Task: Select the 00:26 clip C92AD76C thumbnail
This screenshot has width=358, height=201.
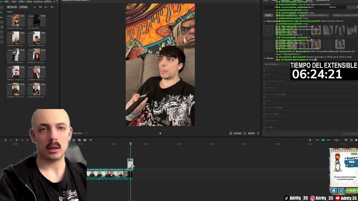Action: tap(16, 89)
